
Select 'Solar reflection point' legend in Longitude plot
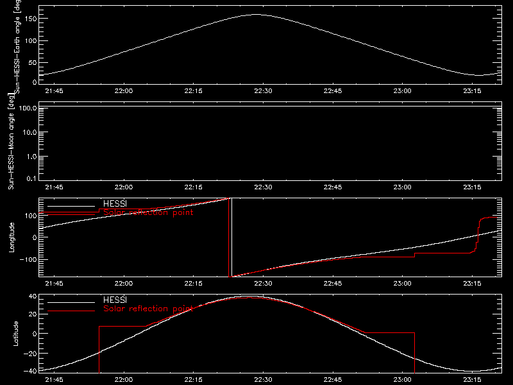[148, 212]
